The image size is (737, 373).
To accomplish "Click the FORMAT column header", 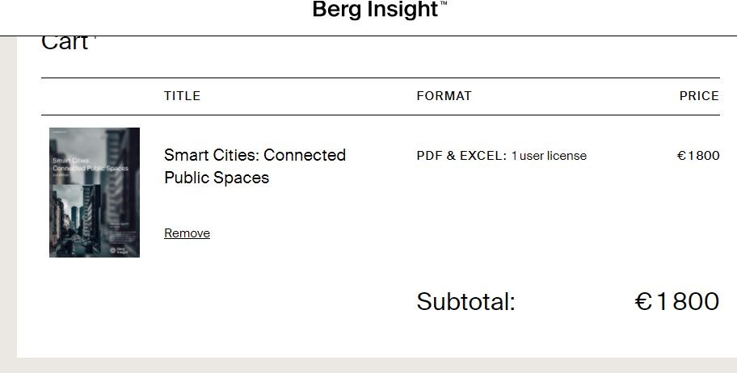I will click(444, 96).
